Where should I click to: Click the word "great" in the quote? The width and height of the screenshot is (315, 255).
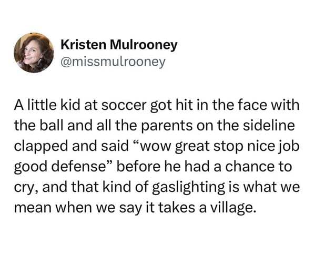tap(192, 147)
